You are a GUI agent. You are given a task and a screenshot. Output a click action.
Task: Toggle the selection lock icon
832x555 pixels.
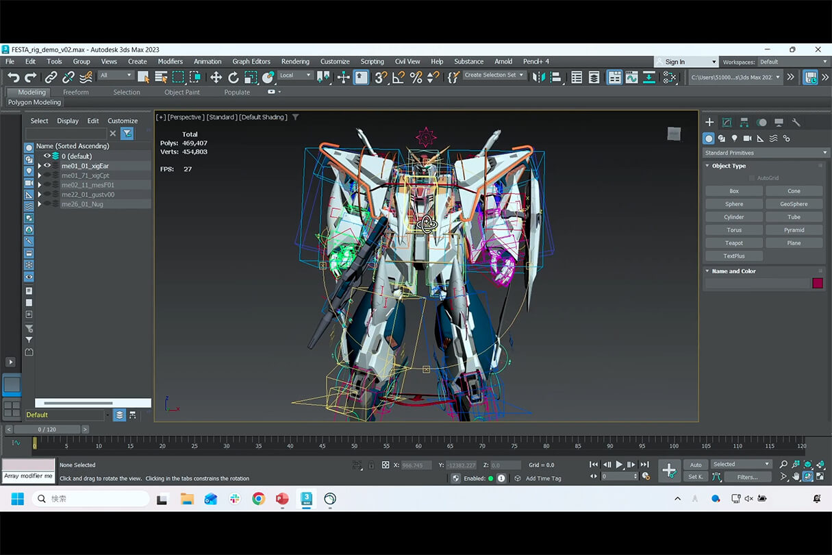coord(371,465)
